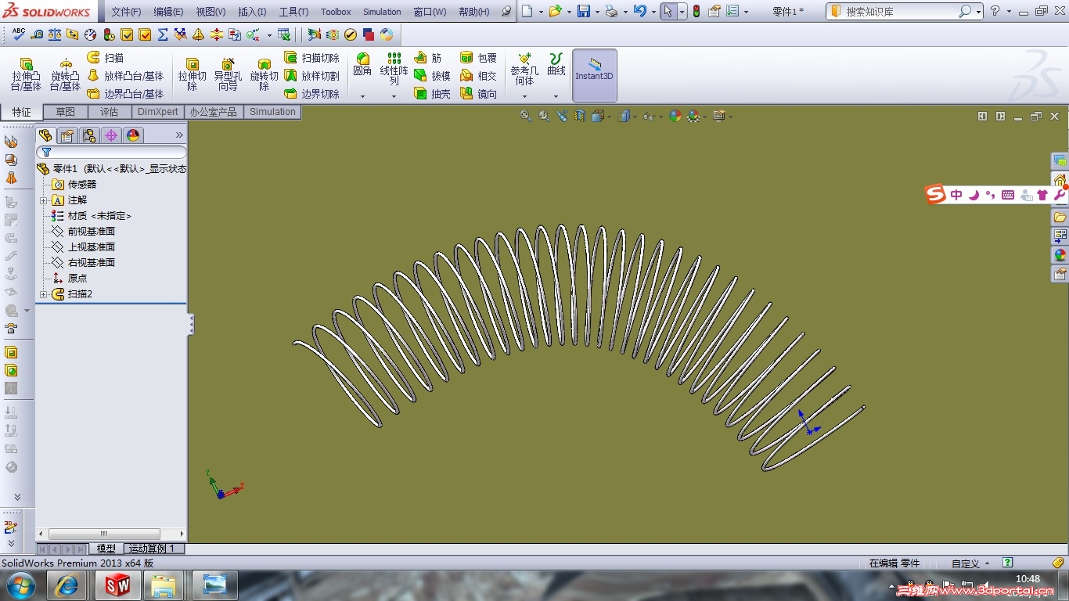
Task: Open the 自定义 unit system dropdown
Action: [x=970, y=563]
